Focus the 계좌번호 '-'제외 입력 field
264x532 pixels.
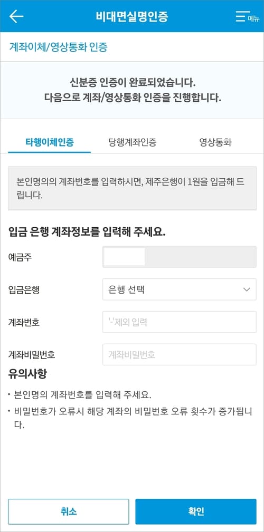180,322
